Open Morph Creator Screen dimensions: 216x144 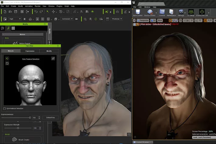tap(23, 140)
